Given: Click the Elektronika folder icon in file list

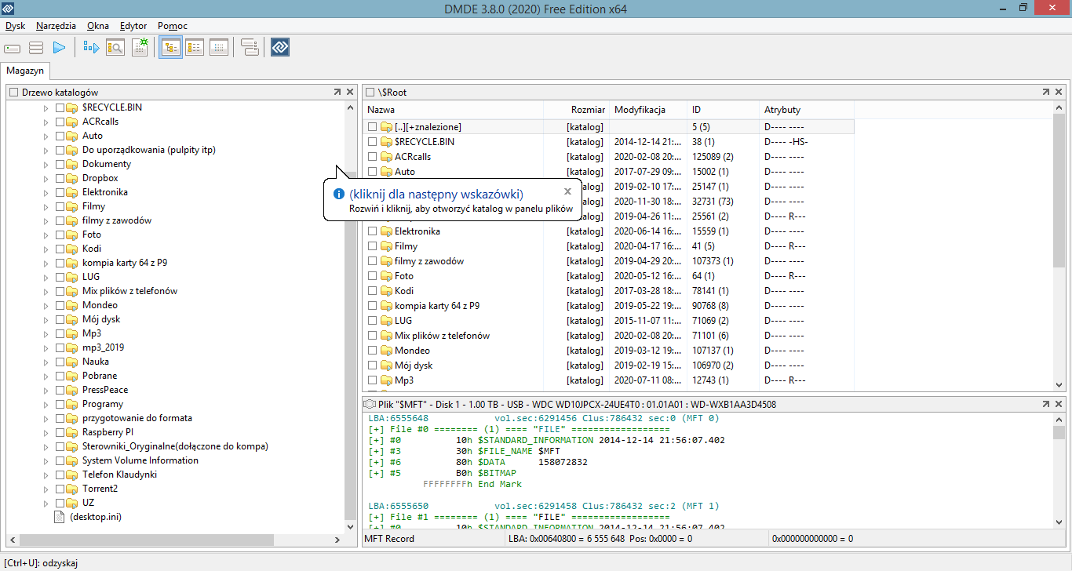Looking at the screenshot, I should (x=386, y=231).
